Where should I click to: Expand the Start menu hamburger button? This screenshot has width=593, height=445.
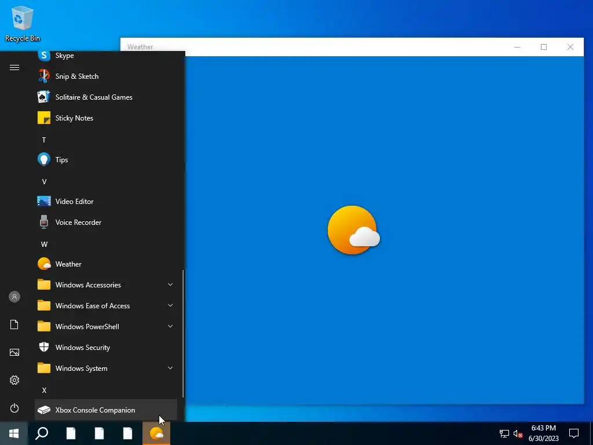pos(14,68)
